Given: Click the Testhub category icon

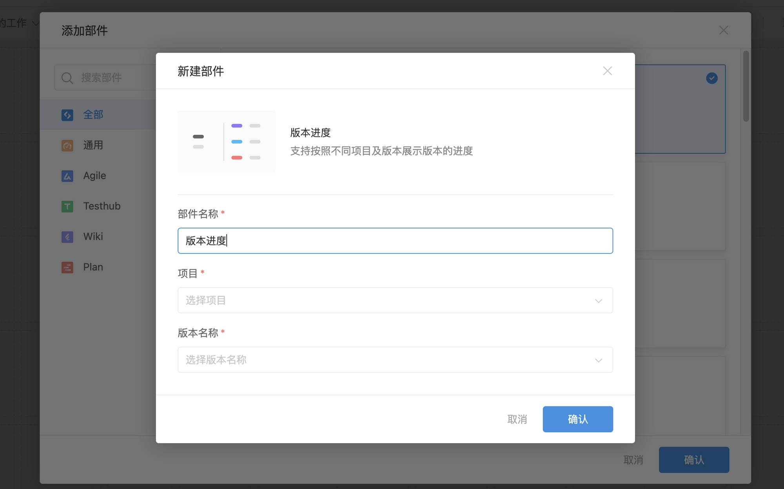Looking at the screenshot, I should pyautogui.click(x=67, y=206).
